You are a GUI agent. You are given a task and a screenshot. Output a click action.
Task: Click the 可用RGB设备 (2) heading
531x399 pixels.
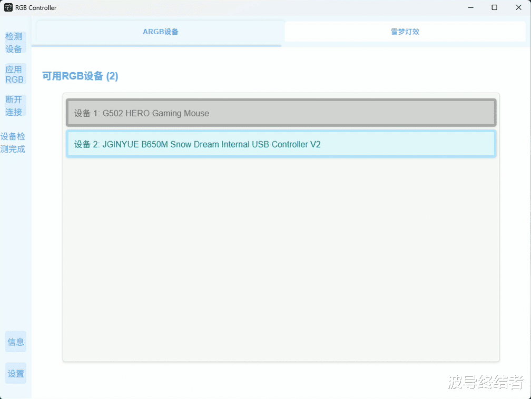pos(80,76)
